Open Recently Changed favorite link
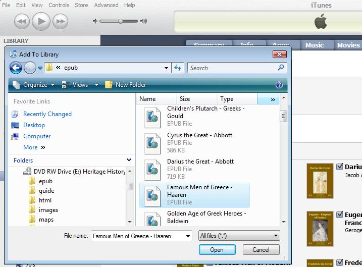Viewport: 362px width, 267px height. point(47,114)
